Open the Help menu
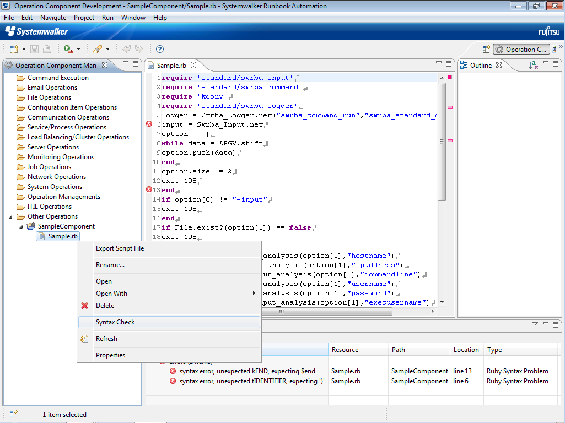 pos(160,18)
